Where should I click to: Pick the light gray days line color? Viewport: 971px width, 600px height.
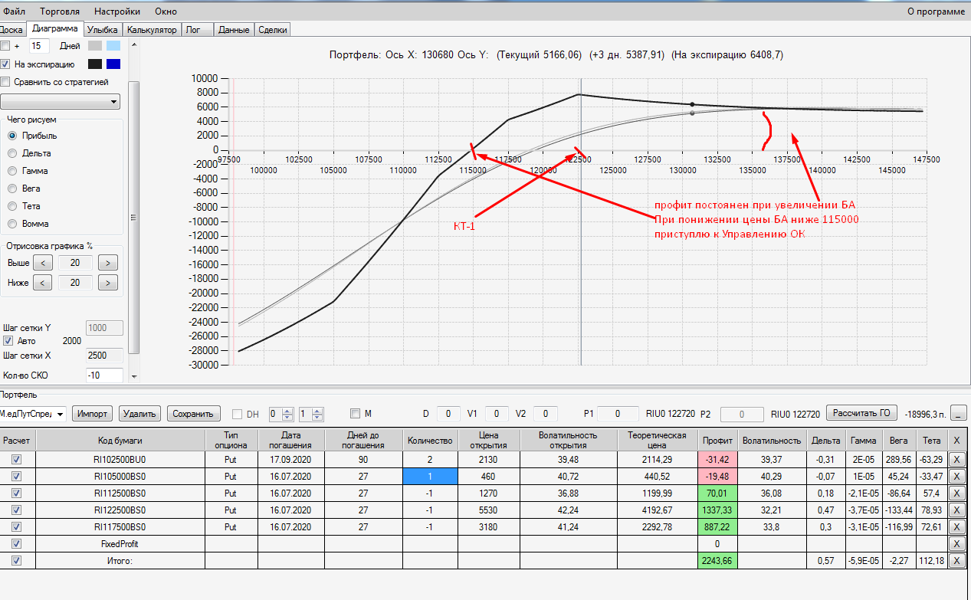point(95,46)
